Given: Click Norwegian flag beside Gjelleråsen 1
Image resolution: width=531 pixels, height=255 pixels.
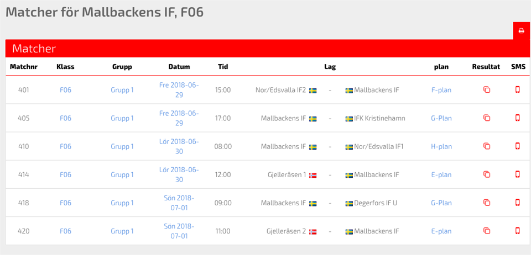Looking at the screenshot, I should click(x=313, y=175).
